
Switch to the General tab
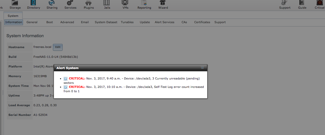coord(32,22)
